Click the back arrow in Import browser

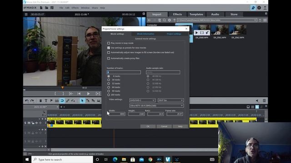point(150,20)
